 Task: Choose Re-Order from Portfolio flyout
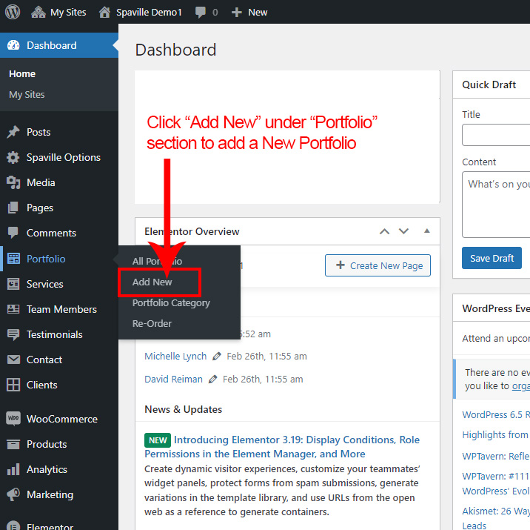point(152,324)
